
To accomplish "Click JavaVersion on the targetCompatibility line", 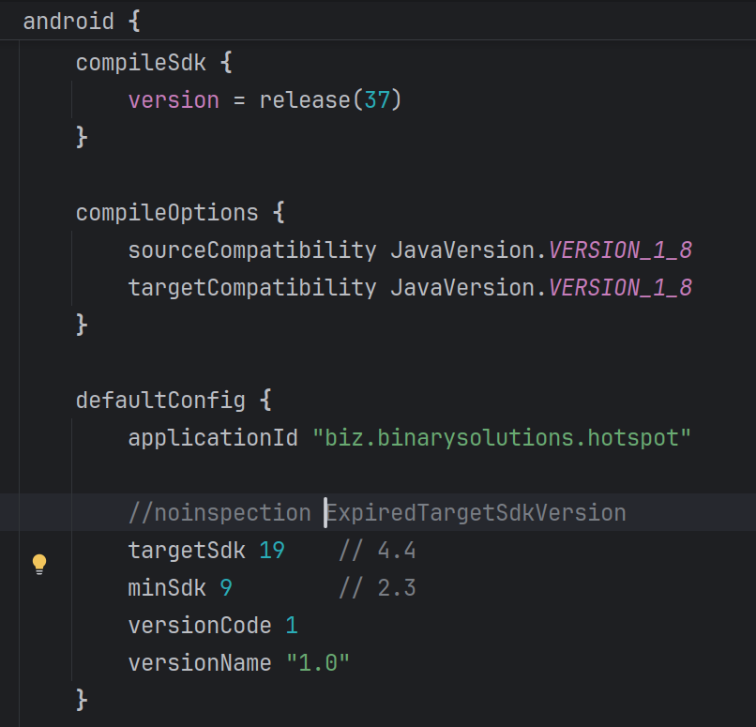I will point(462,288).
